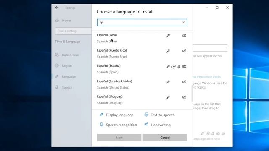
Task: Select Español (Perú) language
Action: [142, 38]
